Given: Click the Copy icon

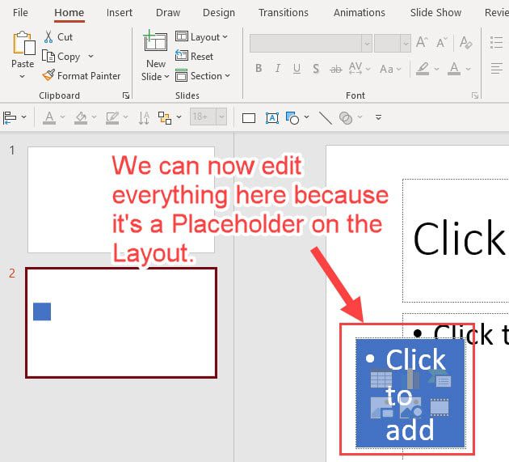Looking at the screenshot, I should 48,57.
